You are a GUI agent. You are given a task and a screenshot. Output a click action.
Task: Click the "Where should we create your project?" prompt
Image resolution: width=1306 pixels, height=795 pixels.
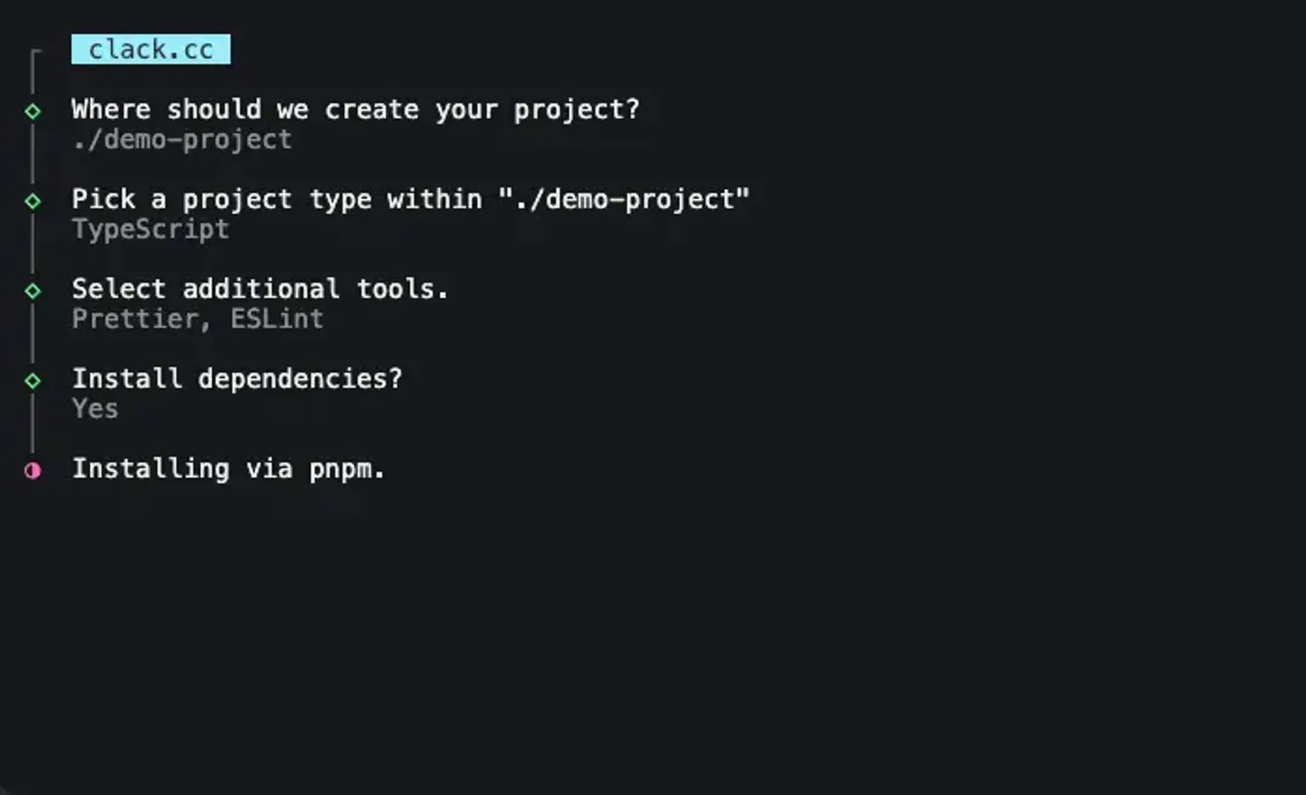click(355, 110)
